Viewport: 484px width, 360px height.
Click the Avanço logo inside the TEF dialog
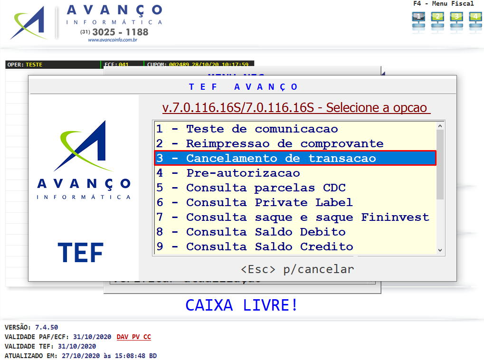pyautogui.click(x=84, y=160)
